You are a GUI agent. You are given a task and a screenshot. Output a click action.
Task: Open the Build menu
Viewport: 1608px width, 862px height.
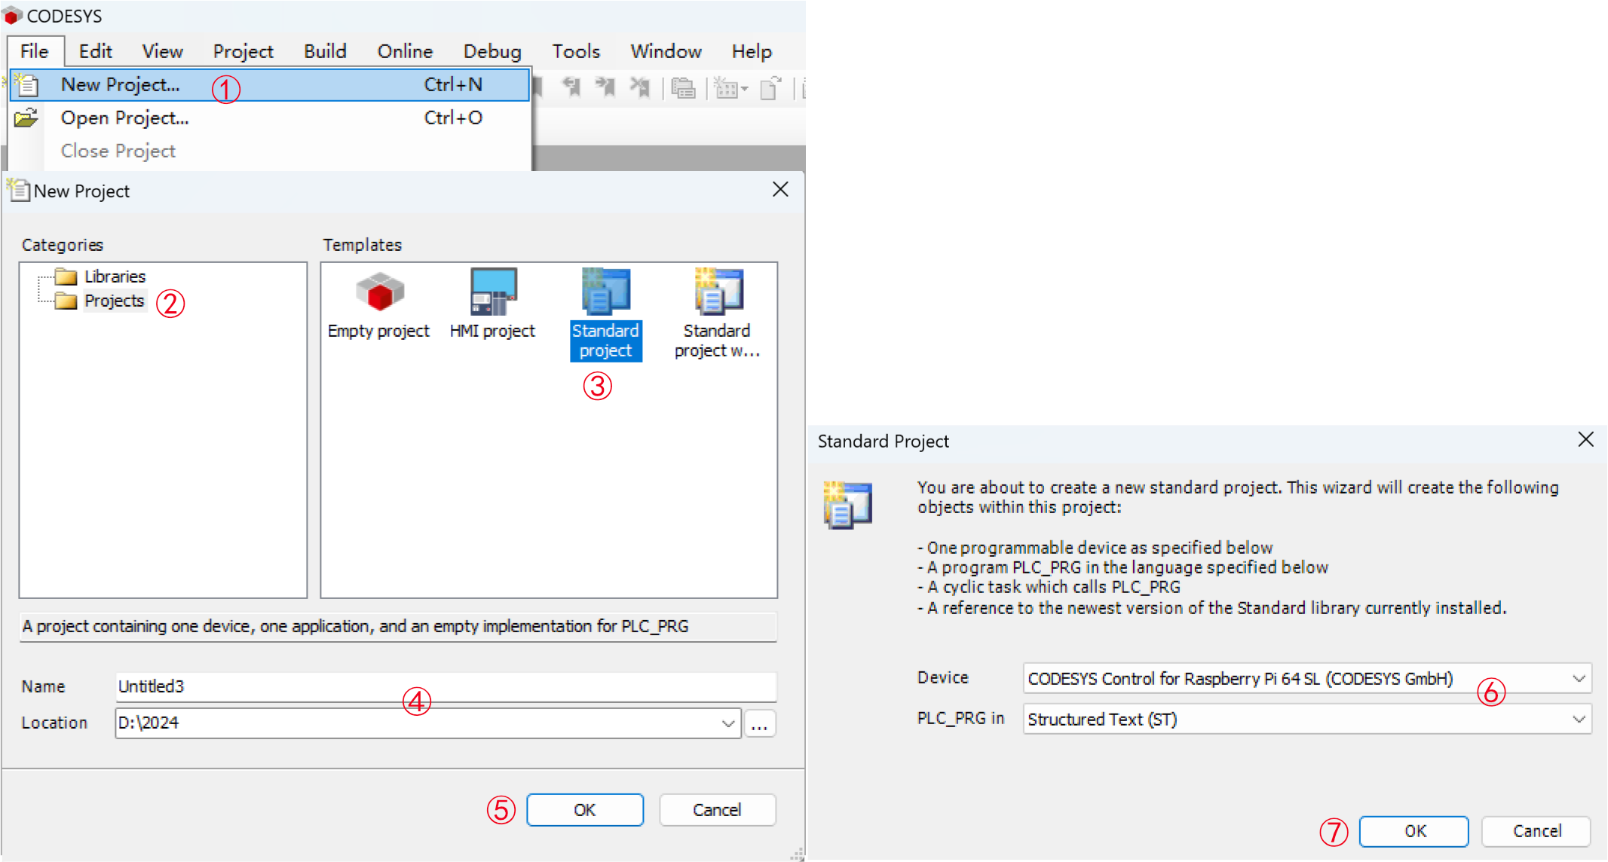tap(325, 51)
